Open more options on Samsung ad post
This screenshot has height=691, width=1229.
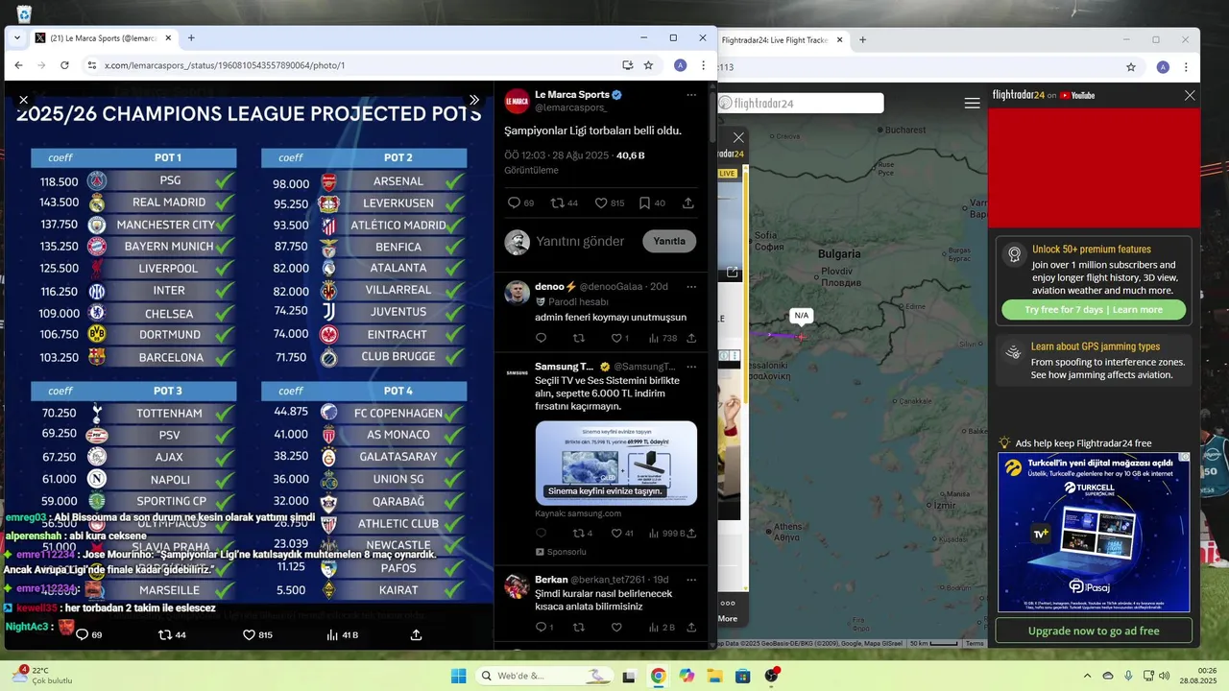click(x=691, y=367)
